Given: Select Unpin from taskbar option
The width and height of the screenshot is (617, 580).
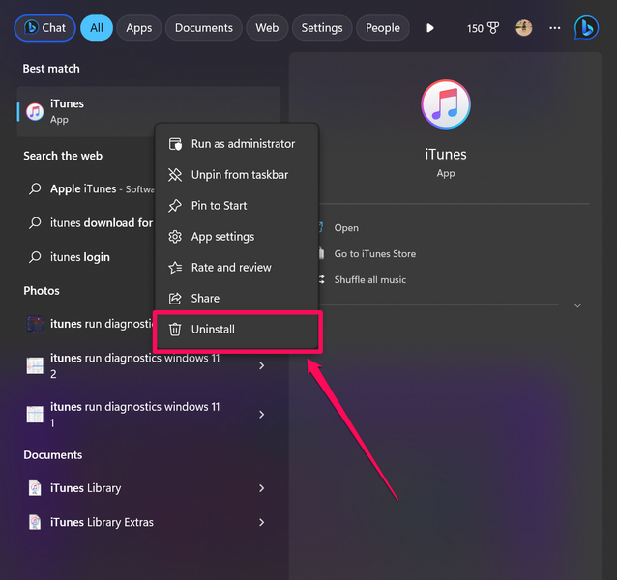Looking at the screenshot, I should pos(239,175).
